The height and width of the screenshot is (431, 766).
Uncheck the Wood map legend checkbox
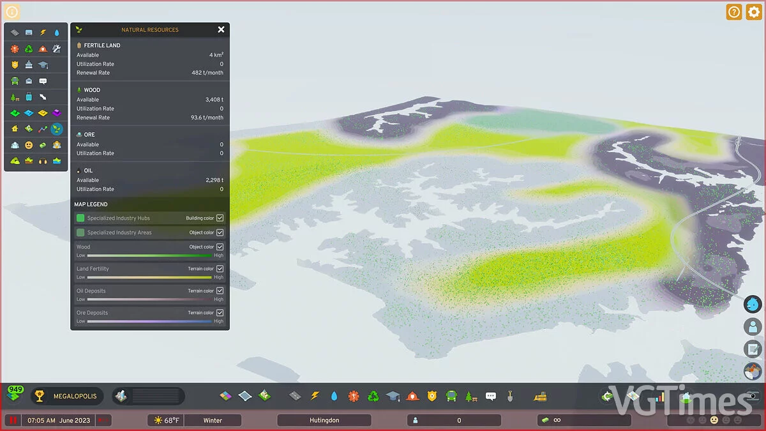click(x=220, y=246)
